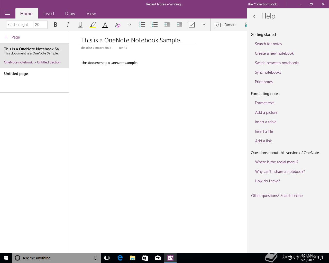
Task: Open the hamburger navigation menu
Action: pos(8,13)
